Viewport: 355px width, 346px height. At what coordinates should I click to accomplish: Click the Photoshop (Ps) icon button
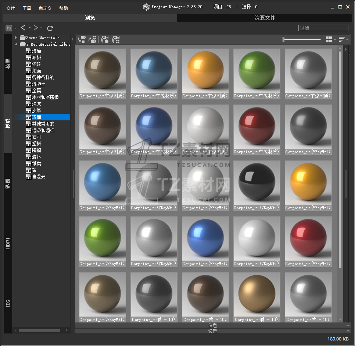[x=9, y=28]
